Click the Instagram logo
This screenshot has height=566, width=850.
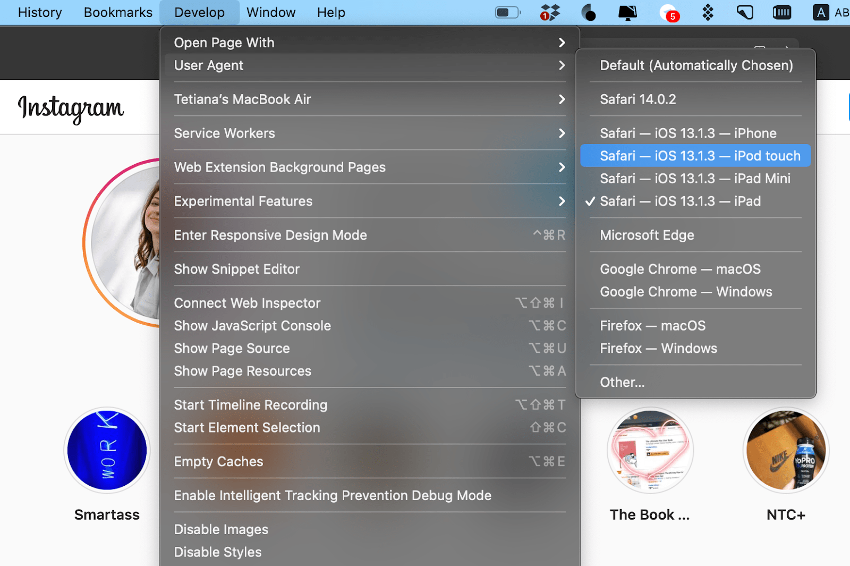(x=71, y=108)
